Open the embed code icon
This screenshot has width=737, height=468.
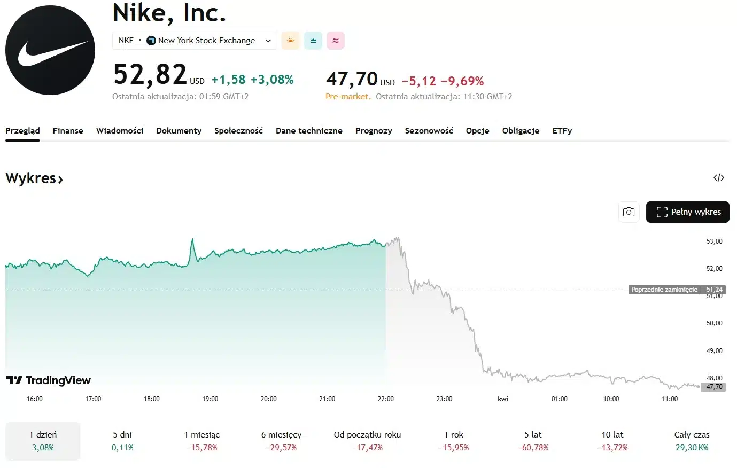click(719, 178)
